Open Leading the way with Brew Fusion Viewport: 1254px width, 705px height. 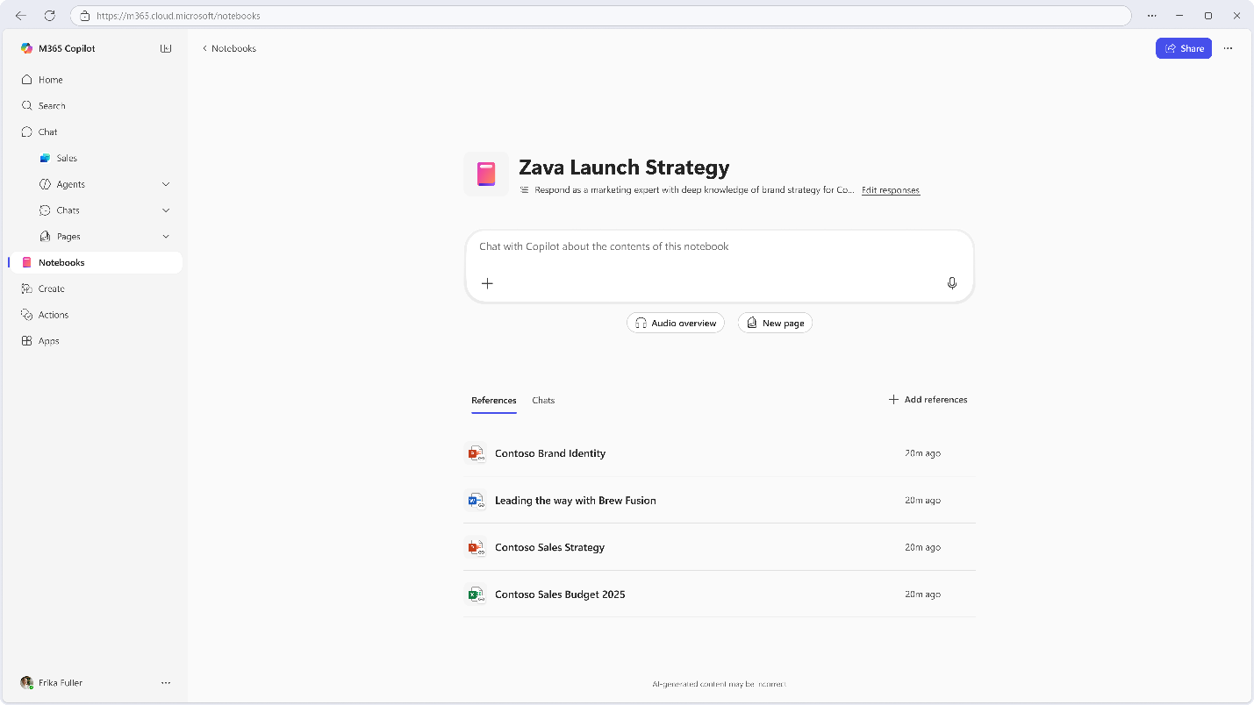(576, 501)
